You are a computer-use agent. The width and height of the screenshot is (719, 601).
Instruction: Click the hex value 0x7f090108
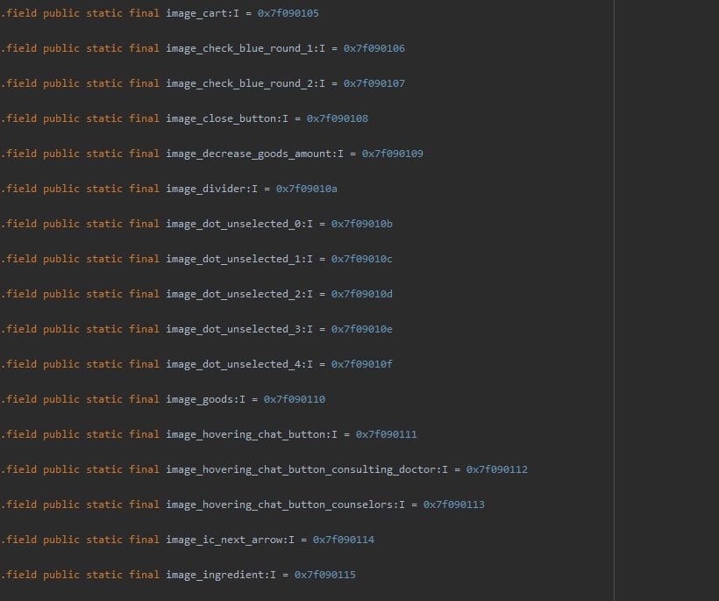click(337, 118)
